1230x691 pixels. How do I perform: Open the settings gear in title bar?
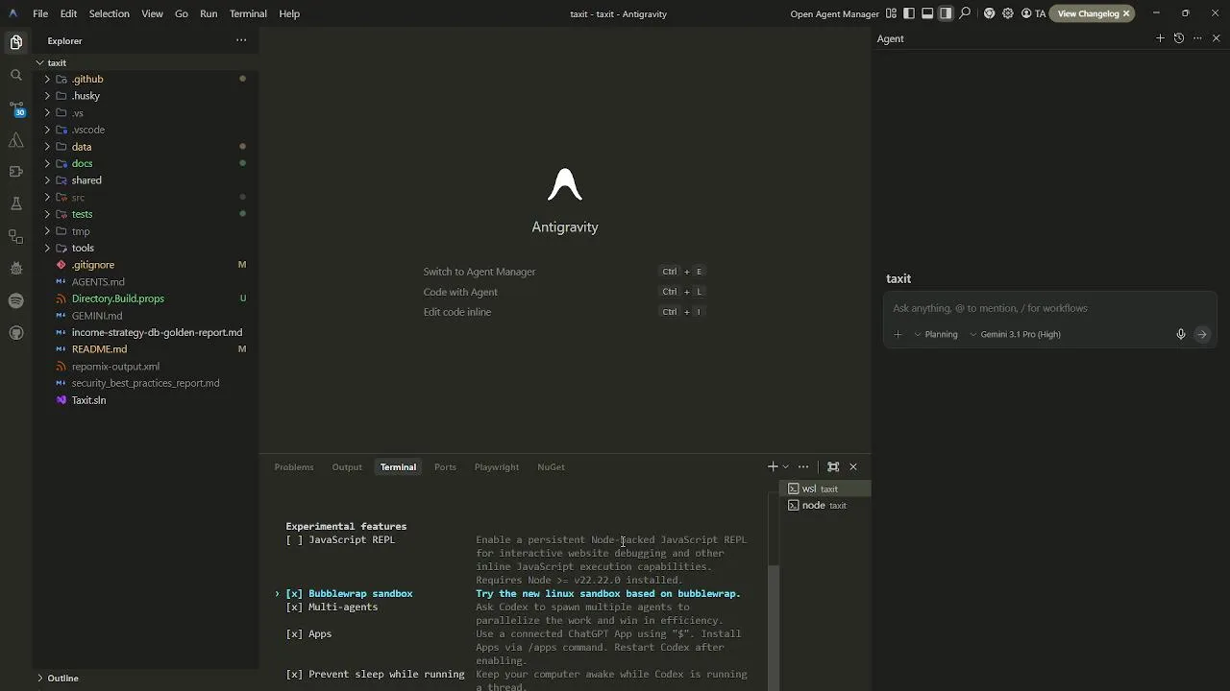(1007, 13)
